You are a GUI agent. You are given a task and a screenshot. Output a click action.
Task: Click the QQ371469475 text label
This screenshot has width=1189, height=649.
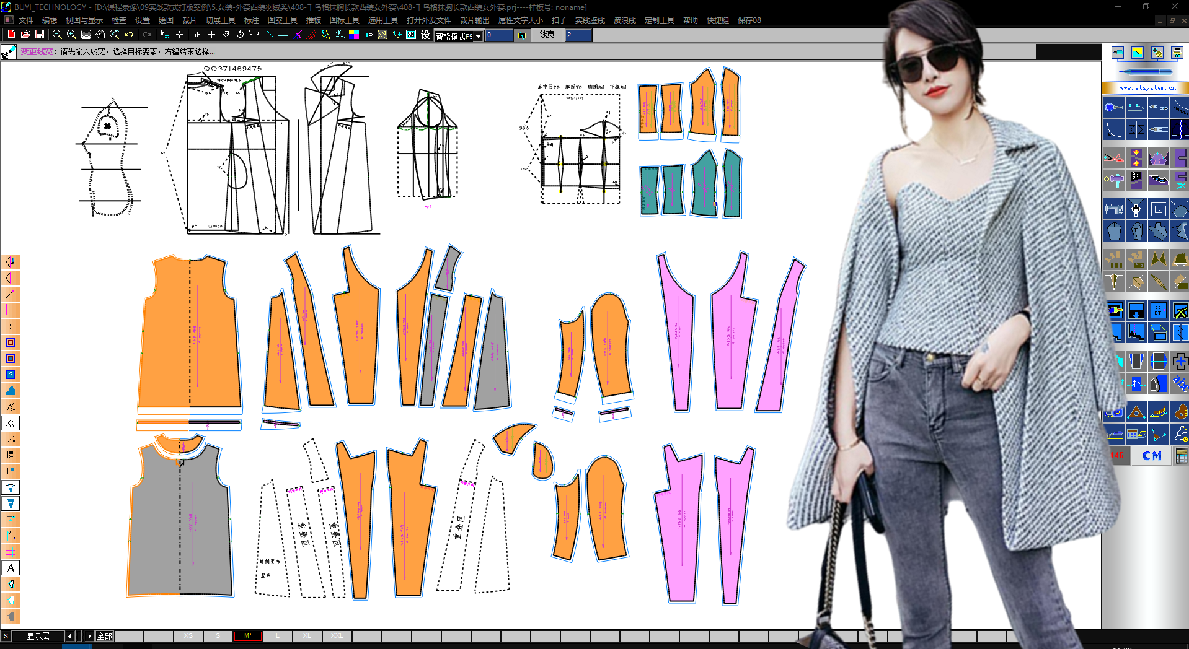pos(232,69)
